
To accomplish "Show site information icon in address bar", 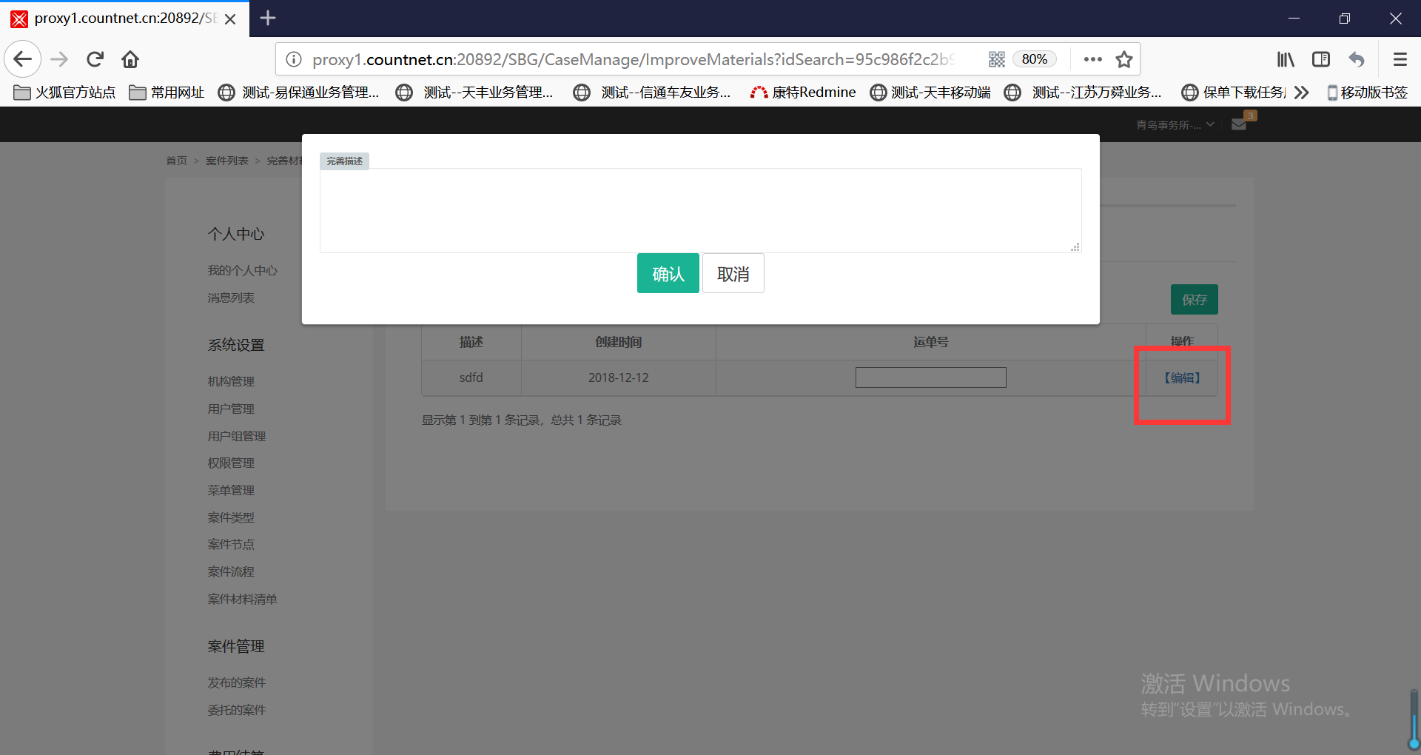I will tap(294, 59).
